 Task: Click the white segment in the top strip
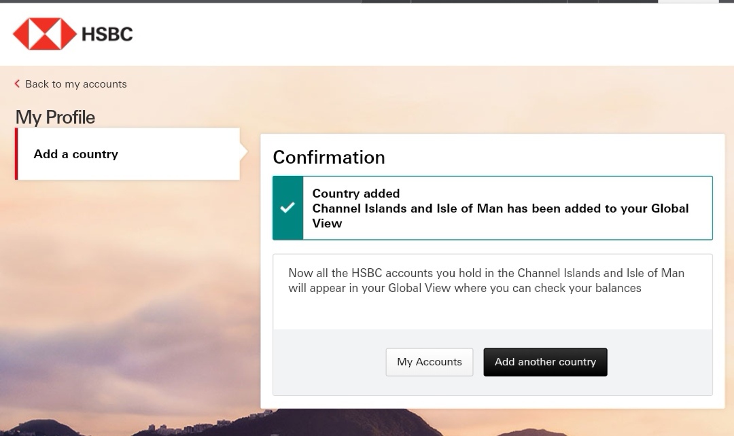click(x=688, y=1)
